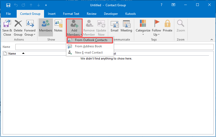Open the Kutools tab
The image size is (216, 137).
coord(130,14)
